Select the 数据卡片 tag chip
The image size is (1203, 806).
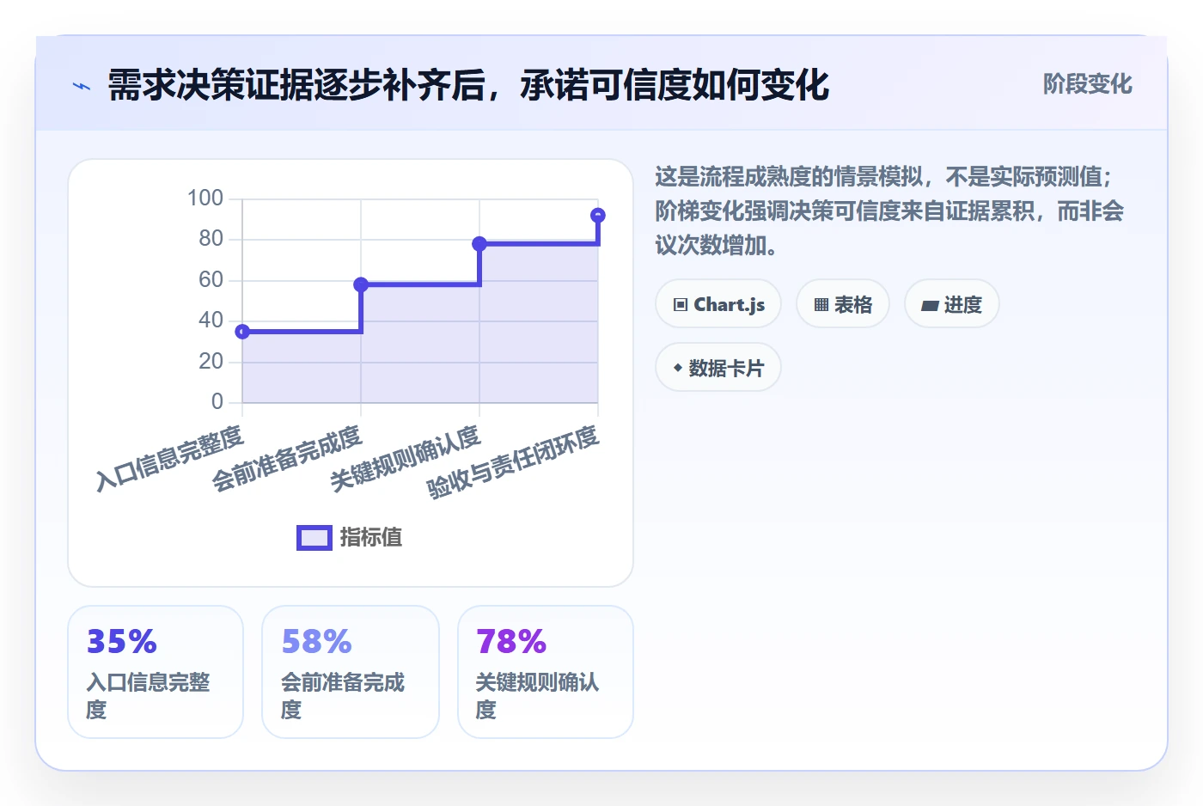(718, 368)
